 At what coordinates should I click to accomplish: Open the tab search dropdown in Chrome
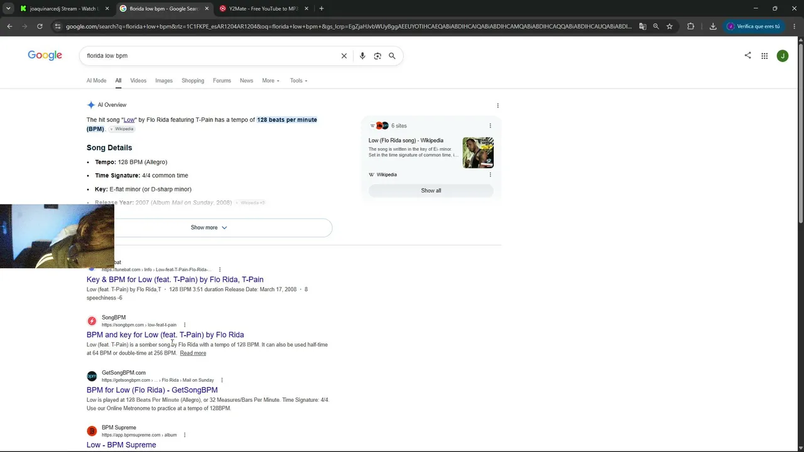(x=8, y=8)
